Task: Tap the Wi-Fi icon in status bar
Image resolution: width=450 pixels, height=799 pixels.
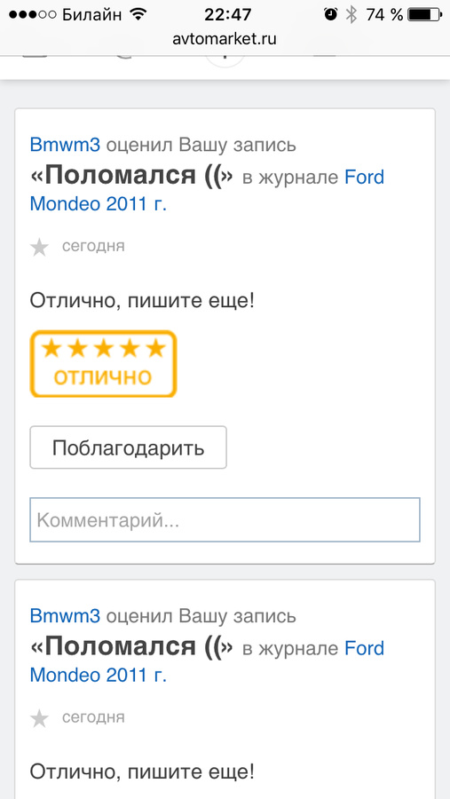Action: click(138, 14)
